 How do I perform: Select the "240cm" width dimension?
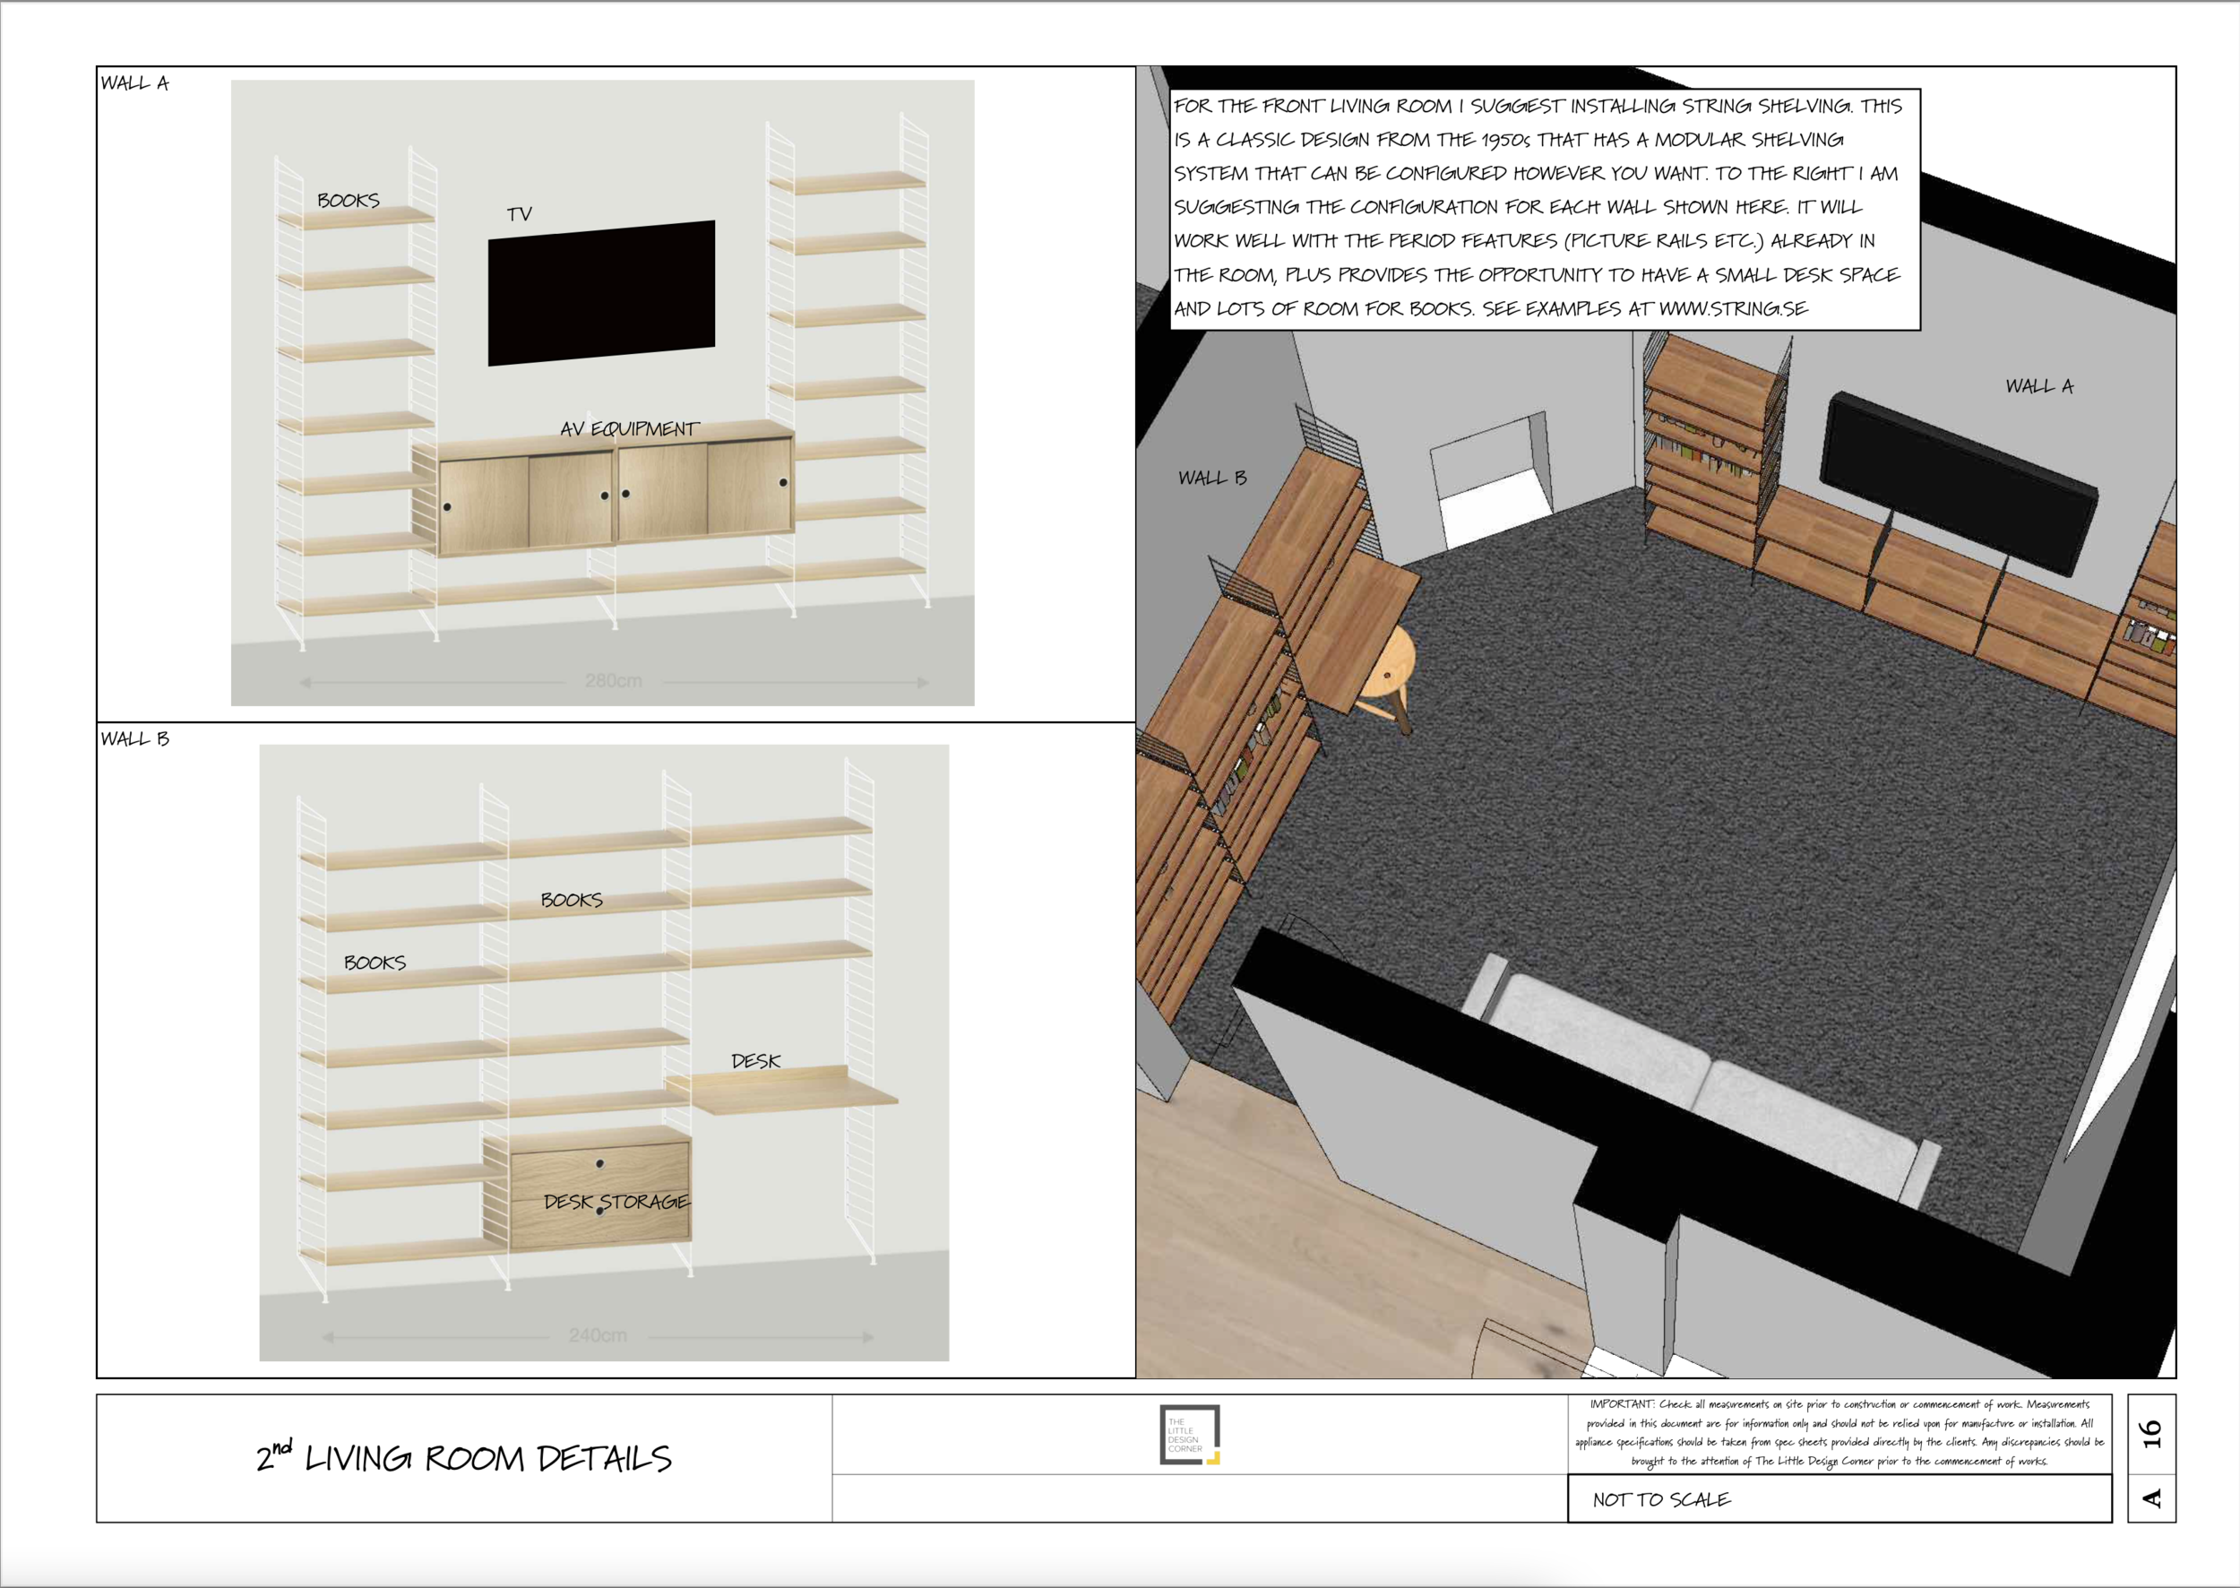click(598, 1334)
